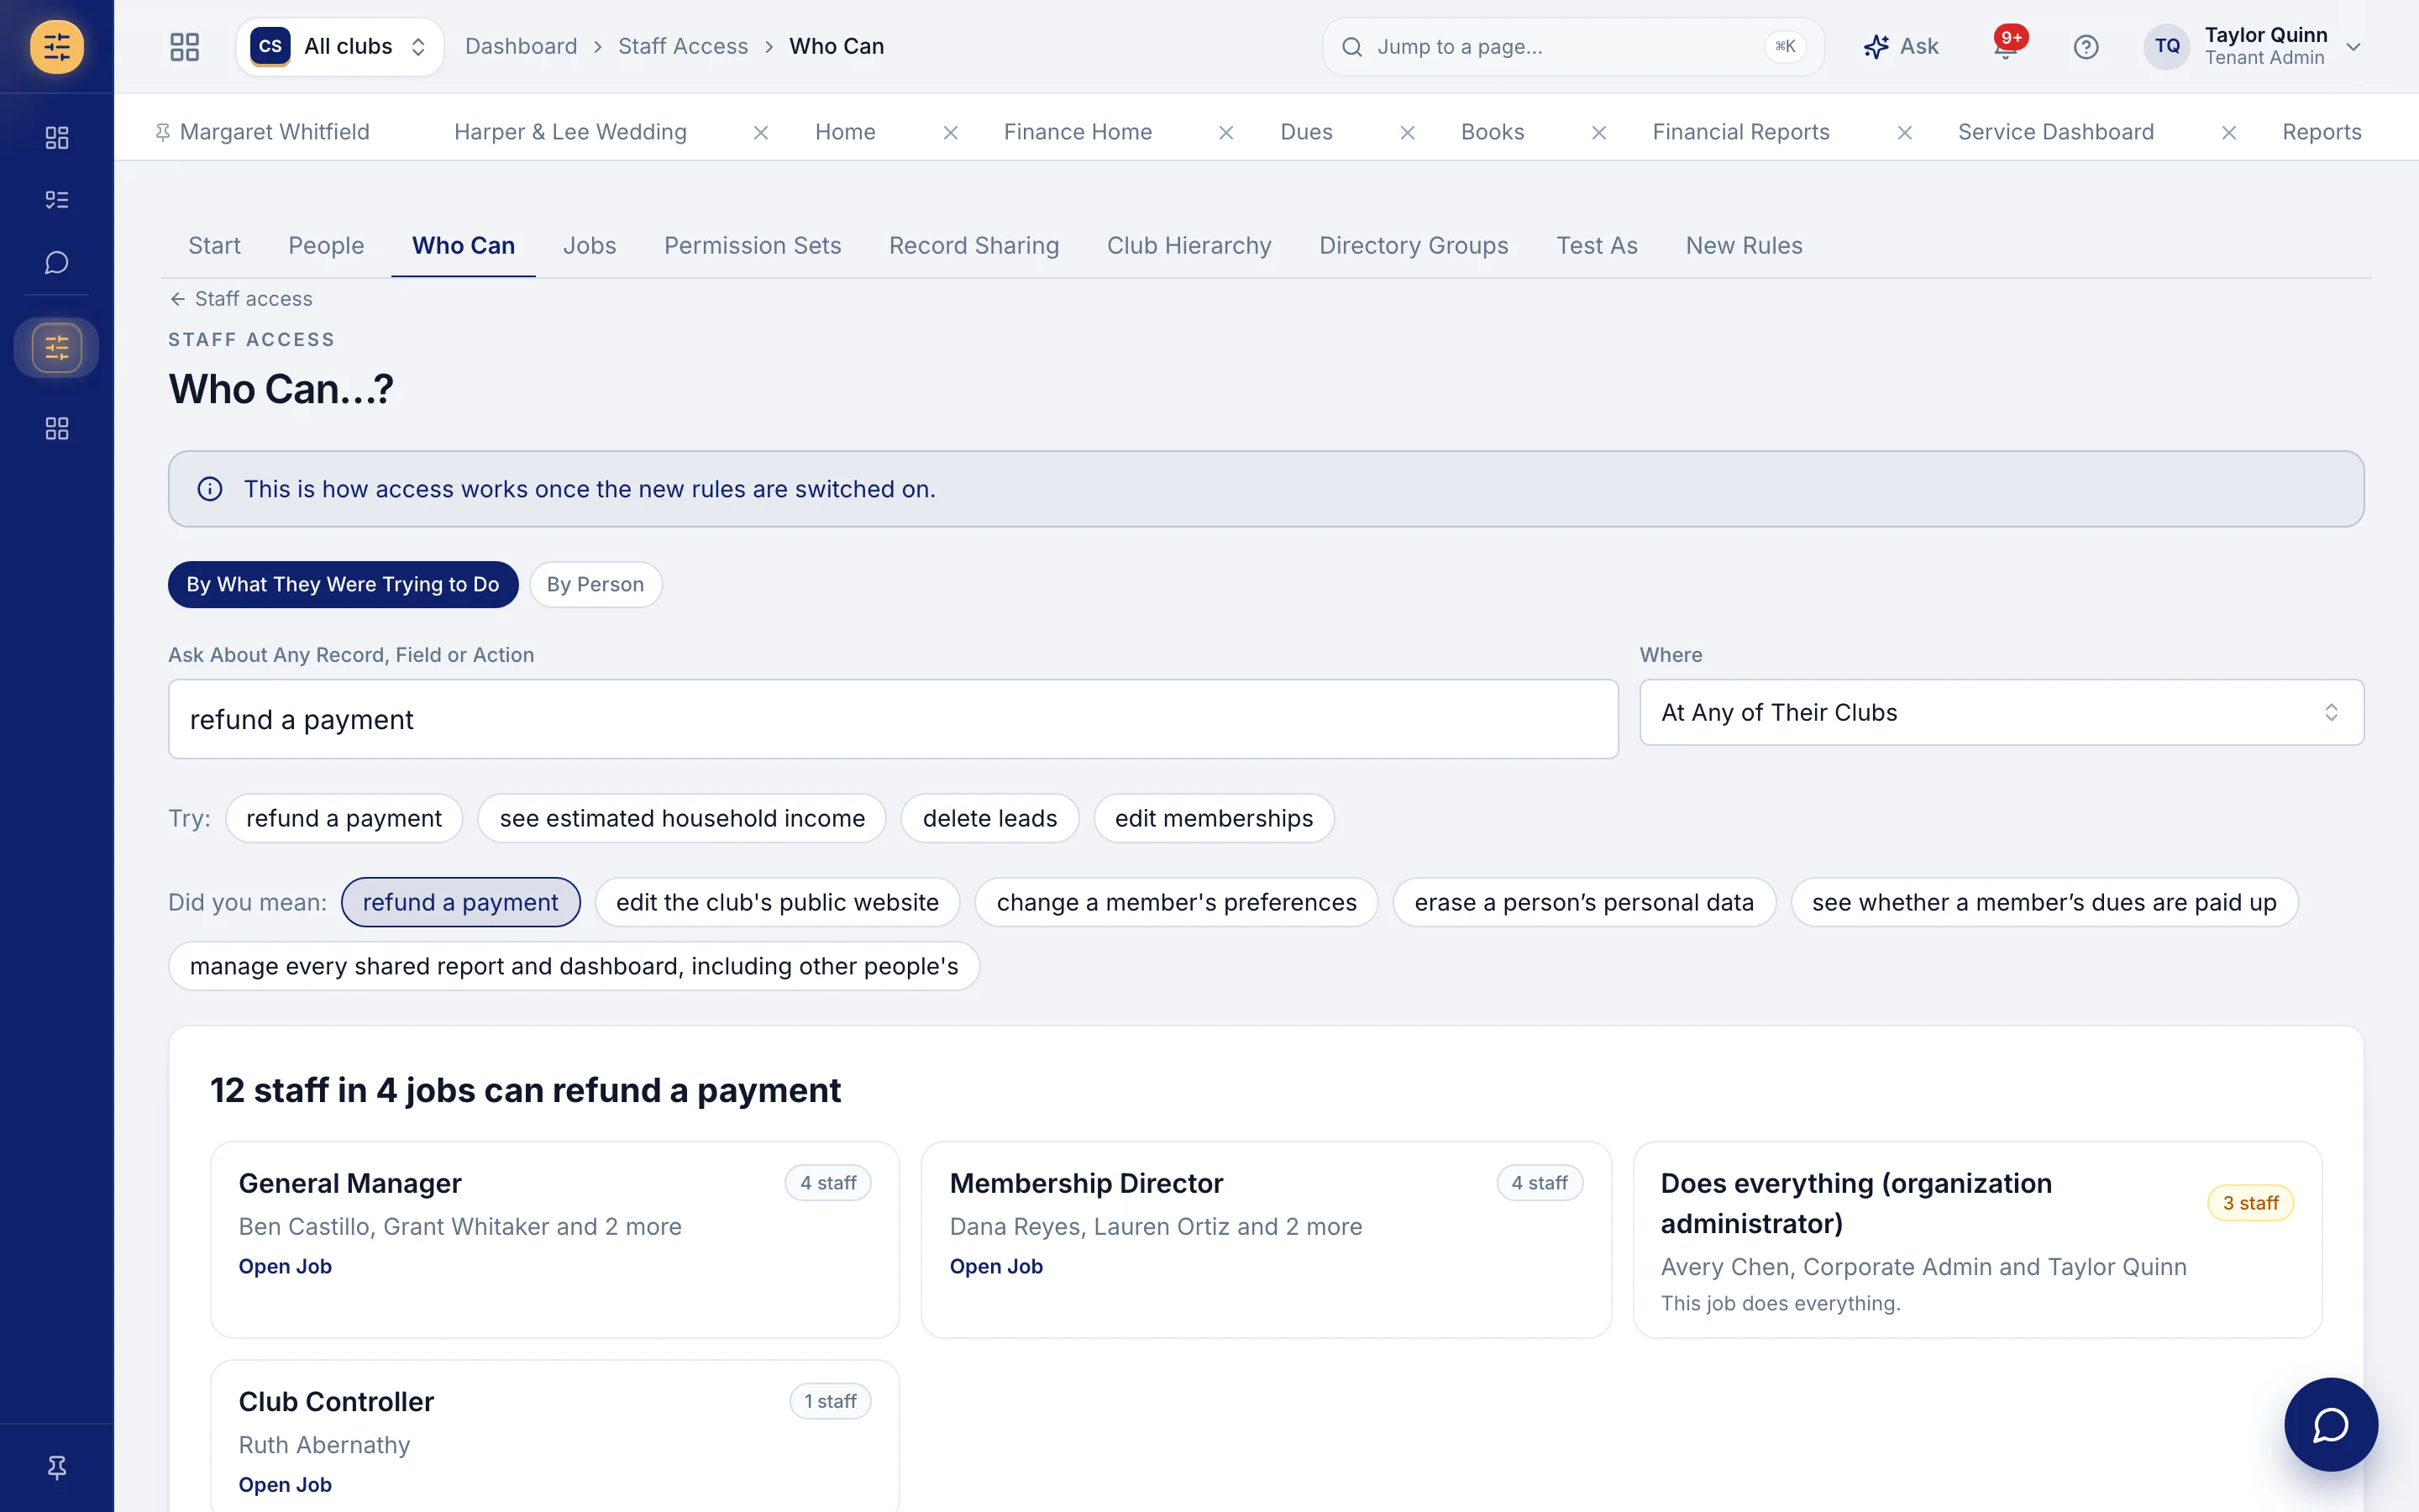Image resolution: width=2419 pixels, height=1512 pixels.
Task: Open the At Any of Their Clubs dropdown
Action: [2002, 713]
